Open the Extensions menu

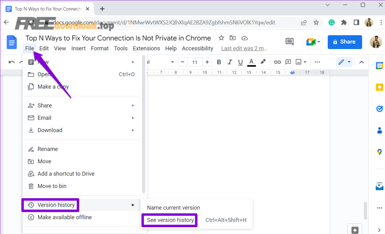[x=146, y=49]
